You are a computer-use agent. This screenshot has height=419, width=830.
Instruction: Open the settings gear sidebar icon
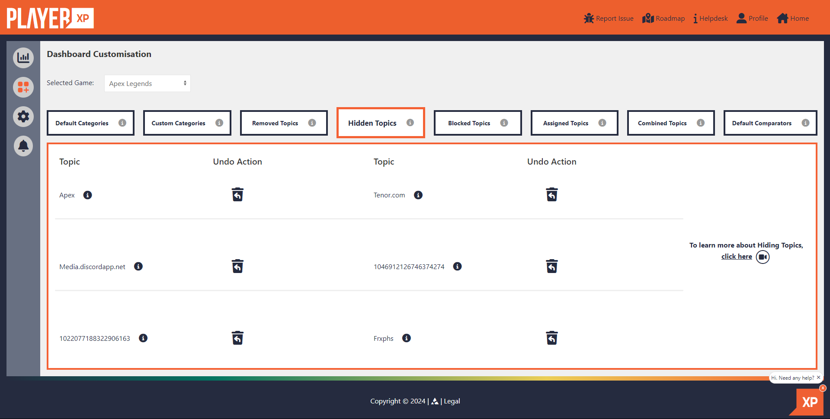pos(23,116)
